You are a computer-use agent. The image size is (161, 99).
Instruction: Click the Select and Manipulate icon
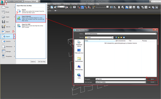71,7
